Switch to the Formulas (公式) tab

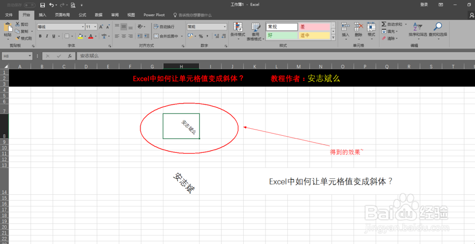[82, 15]
